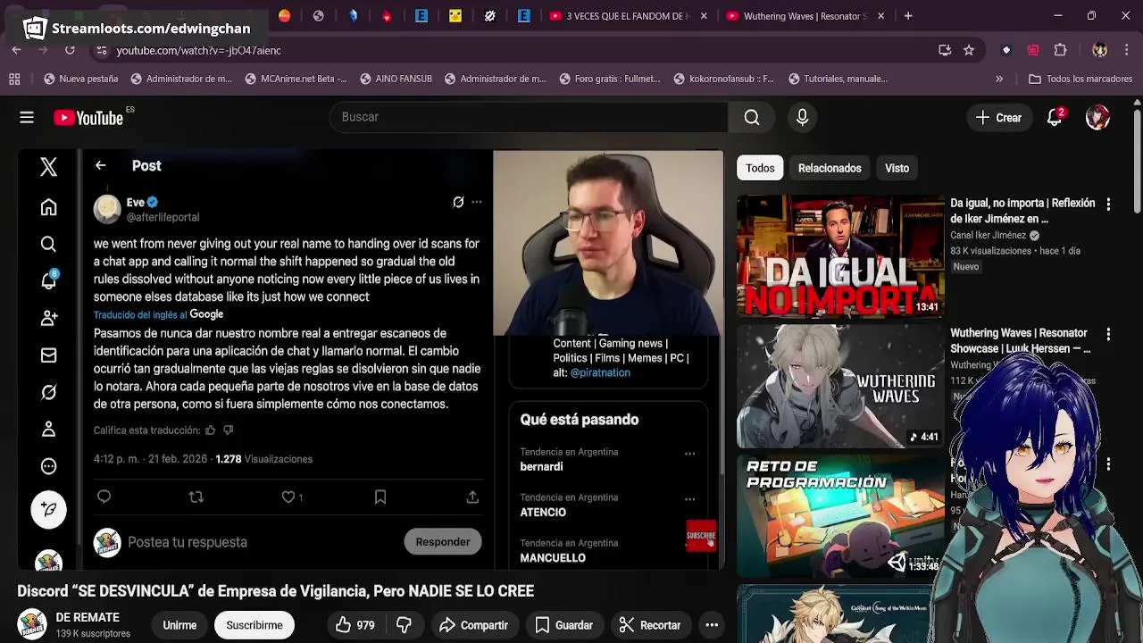Open a new browser tab
Image resolution: width=1143 pixels, height=643 pixels.
(x=908, y=16)
